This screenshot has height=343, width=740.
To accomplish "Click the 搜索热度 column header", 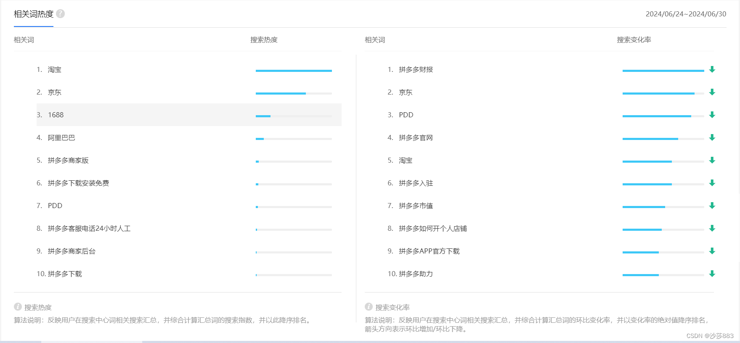I will (x=264, y=40).
